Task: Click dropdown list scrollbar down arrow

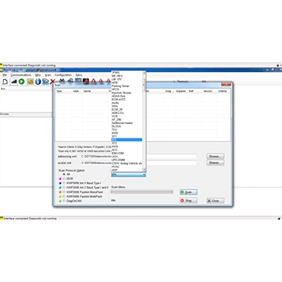Action: point(144,170)
